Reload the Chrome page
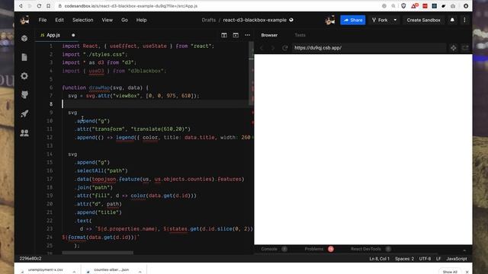The width and height of the screenshot is (488, 274). 39,6
